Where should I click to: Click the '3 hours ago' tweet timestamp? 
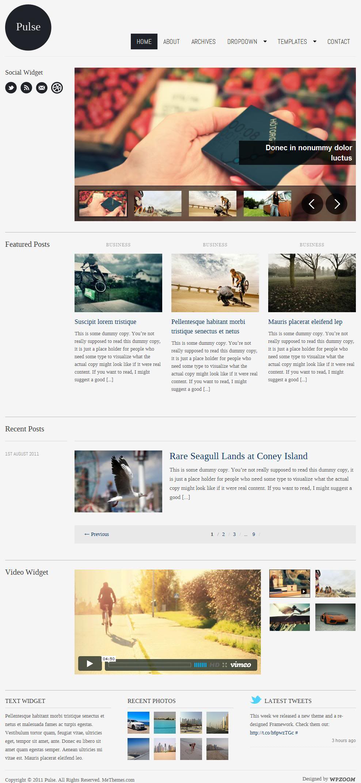344,740
